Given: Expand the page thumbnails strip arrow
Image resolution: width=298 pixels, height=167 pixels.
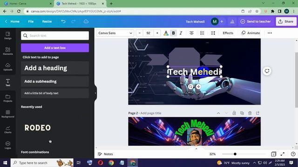Looking at the screenshot, I should pyautogui.click(x=196, y=148).
